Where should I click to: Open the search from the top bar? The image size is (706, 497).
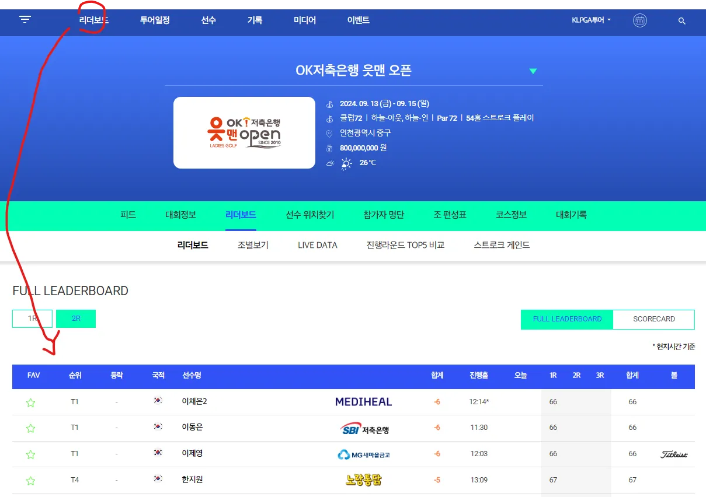click(681, 21)
